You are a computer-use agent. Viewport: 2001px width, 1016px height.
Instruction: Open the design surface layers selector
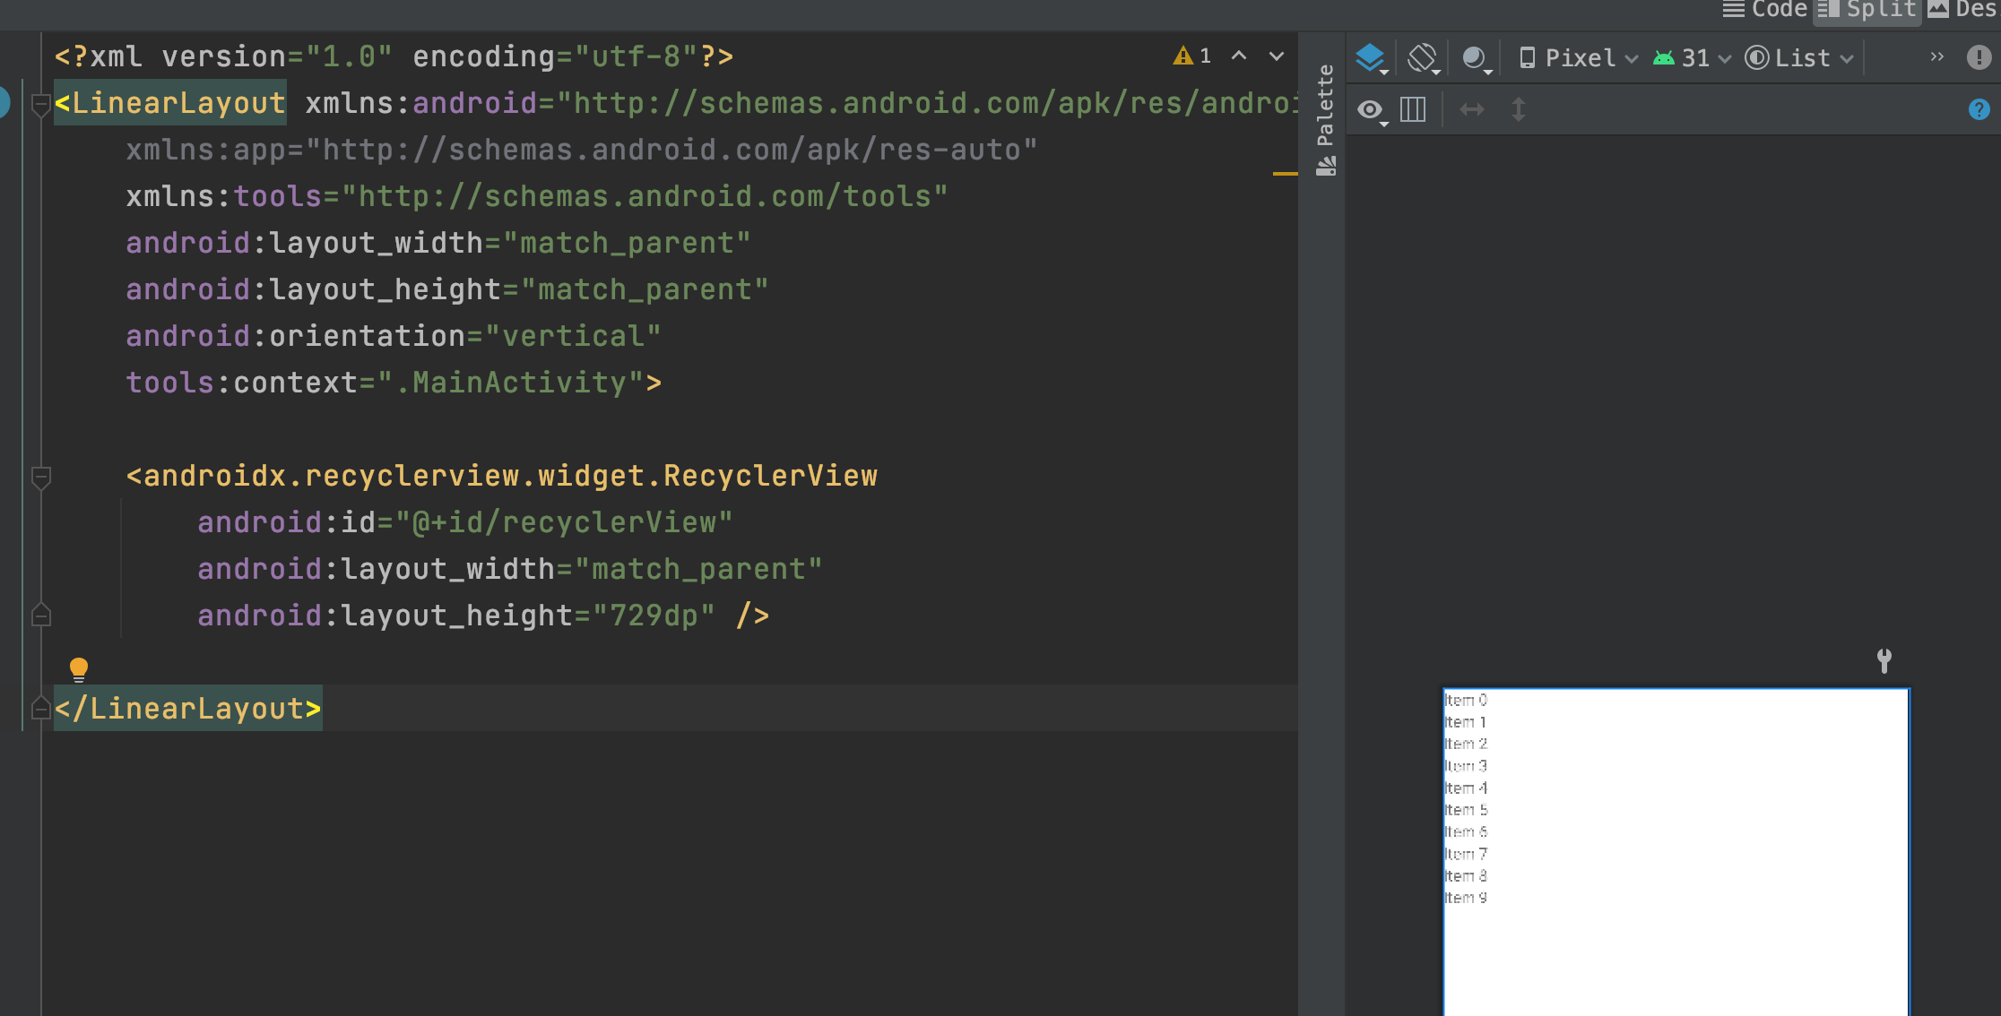[x=1372, y=58]
